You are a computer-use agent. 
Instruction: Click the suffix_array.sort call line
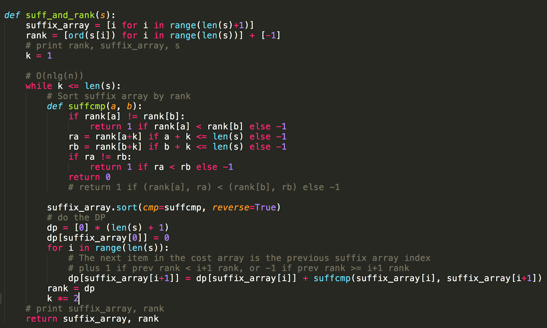(x=164, y=208)
